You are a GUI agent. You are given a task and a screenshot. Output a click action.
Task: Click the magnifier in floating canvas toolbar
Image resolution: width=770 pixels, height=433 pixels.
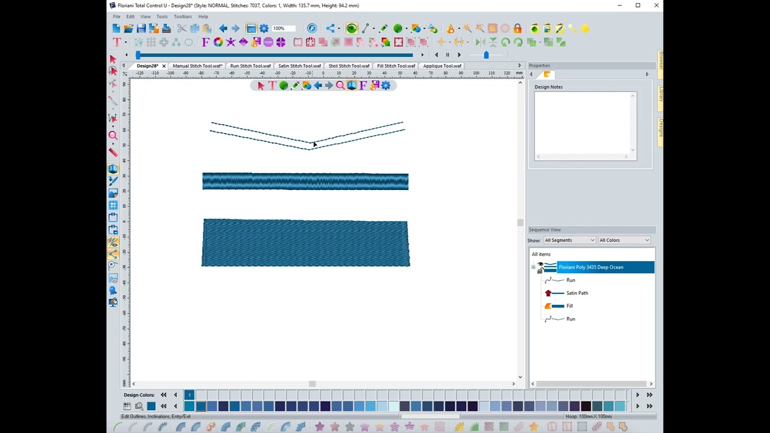pyautogui.click(x=340, y=86)
